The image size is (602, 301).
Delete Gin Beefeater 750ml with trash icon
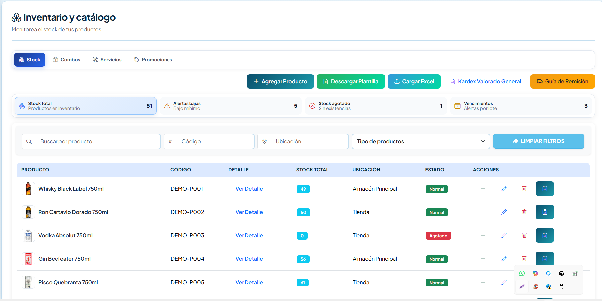click(x=524, y=259)
